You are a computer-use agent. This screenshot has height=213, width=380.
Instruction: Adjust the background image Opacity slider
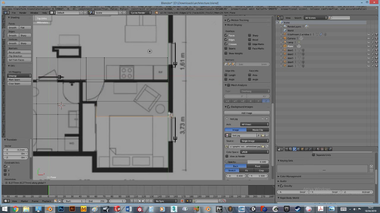[x=247, y=162]
